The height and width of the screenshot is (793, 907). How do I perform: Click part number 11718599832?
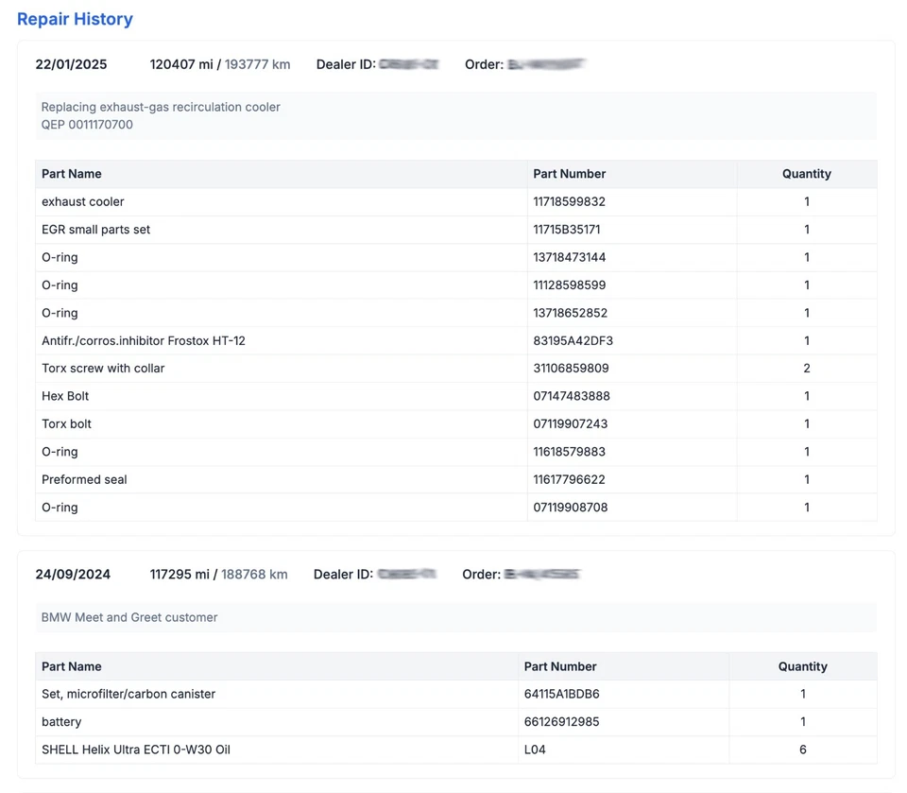click(x=569, y=201)
